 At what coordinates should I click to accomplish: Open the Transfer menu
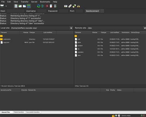coord(25,2)
